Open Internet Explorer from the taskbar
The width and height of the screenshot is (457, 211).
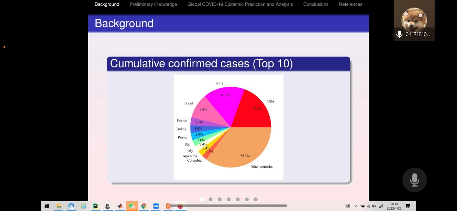pyautogui.click(x=84, y=206)
